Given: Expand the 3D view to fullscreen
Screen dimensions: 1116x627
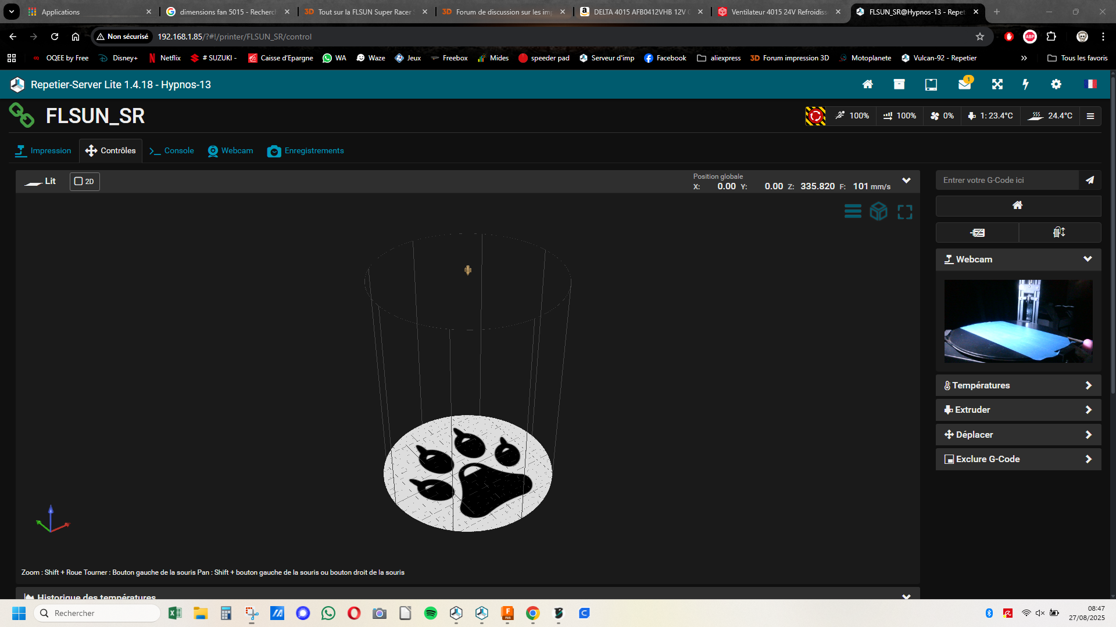Looking at the screenshot, I should (x=904, y=212).
